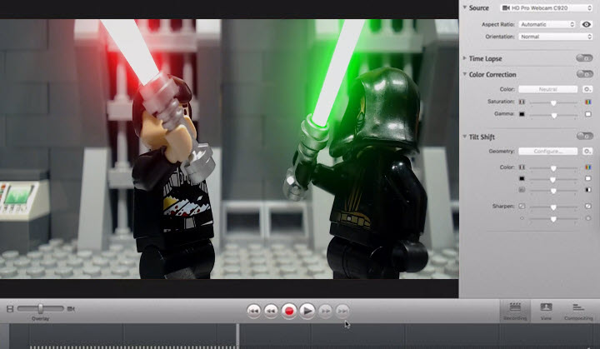Click the colorful icon at Saturation slider end
Screen dimensions: 600x349
coord(588,102)
